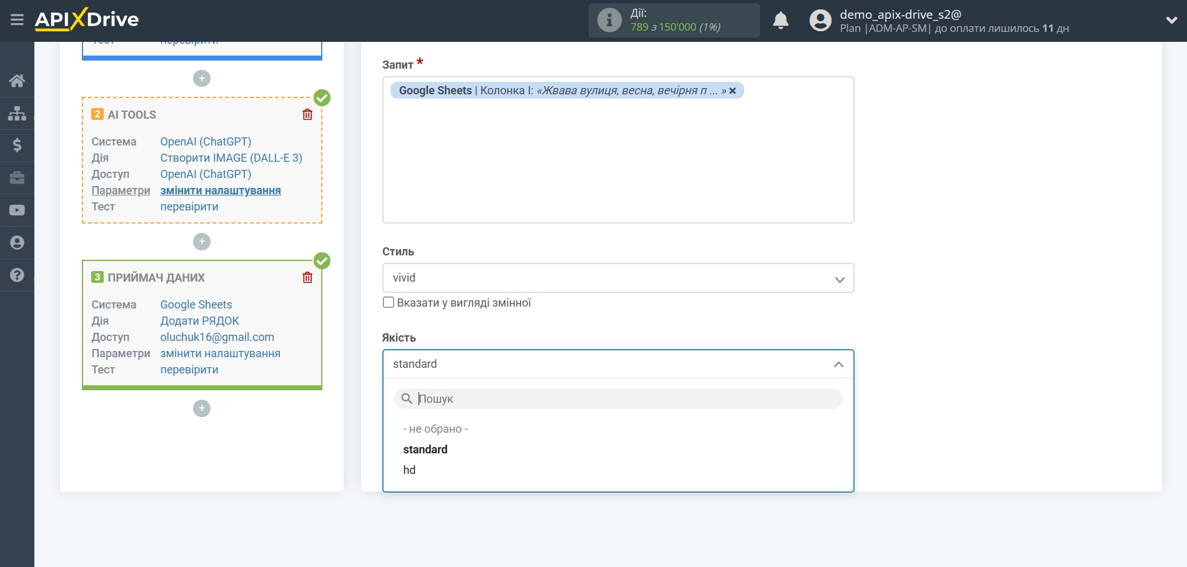Open the briefcase icon in sidebar
The height and width of the screenshot is (567, 1187).
pyautogui.click(x=17, y=178)
